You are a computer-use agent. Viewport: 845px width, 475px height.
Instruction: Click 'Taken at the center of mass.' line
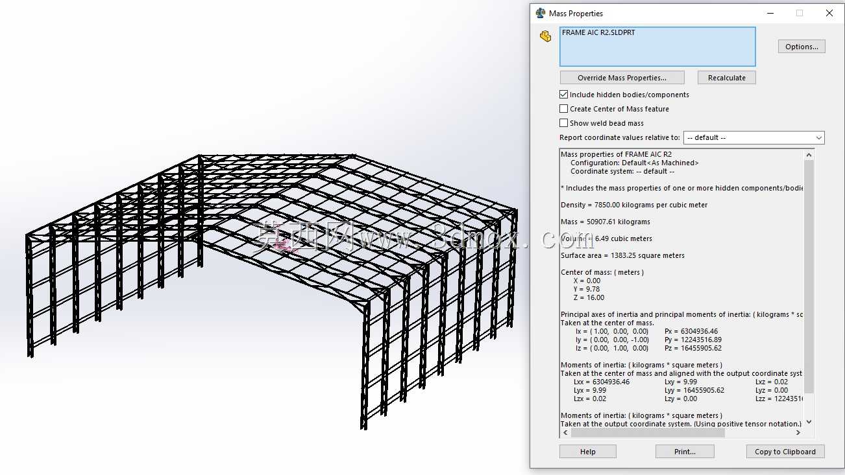[x=607, y=323]
